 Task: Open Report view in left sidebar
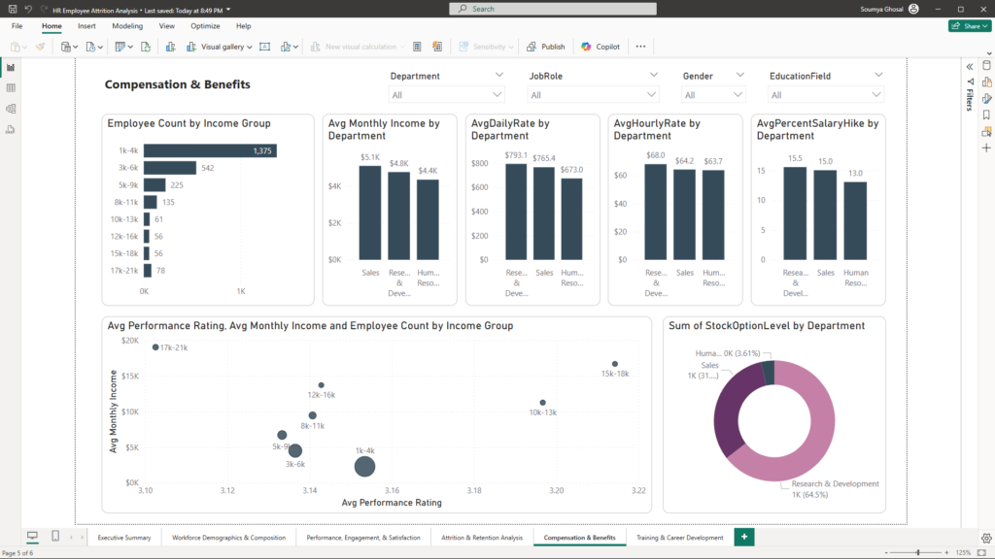(11, 67)
